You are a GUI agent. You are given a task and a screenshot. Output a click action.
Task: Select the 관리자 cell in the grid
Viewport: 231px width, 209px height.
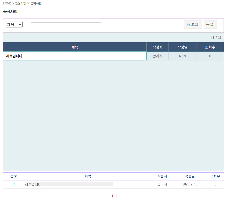pos(157,56)
